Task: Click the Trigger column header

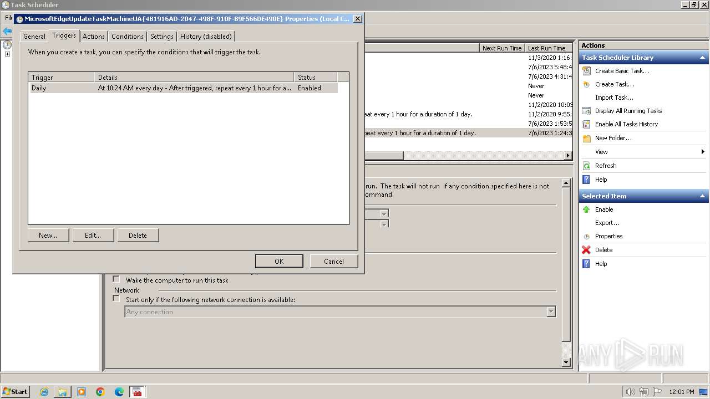Action: click(x=62, y=77)
